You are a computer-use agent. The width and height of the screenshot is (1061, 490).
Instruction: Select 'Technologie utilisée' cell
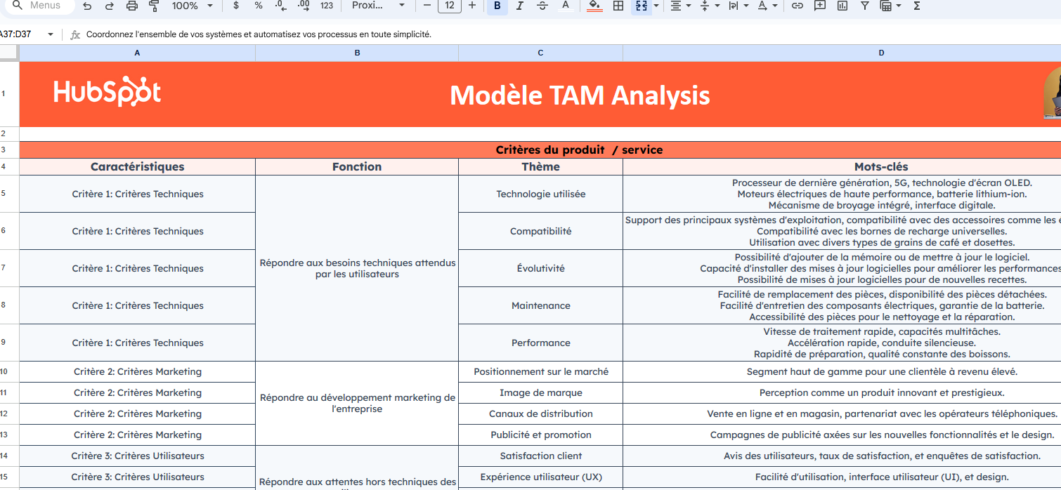pos(540,194)
